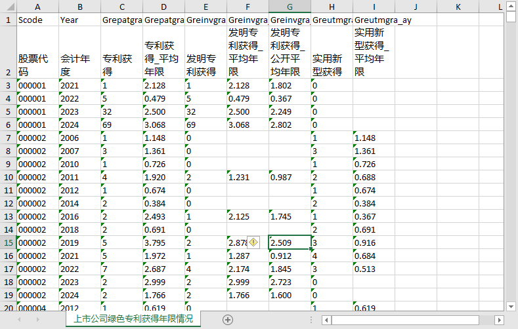Select column C header

(121, 7)
